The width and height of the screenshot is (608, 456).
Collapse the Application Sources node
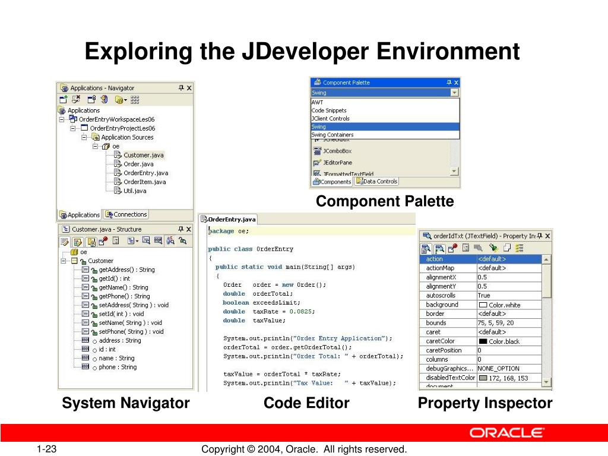84,137
